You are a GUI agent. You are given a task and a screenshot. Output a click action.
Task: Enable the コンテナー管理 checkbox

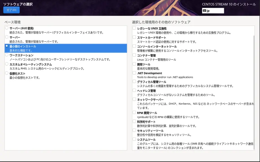pyautogui.click(x=134, y=55)
